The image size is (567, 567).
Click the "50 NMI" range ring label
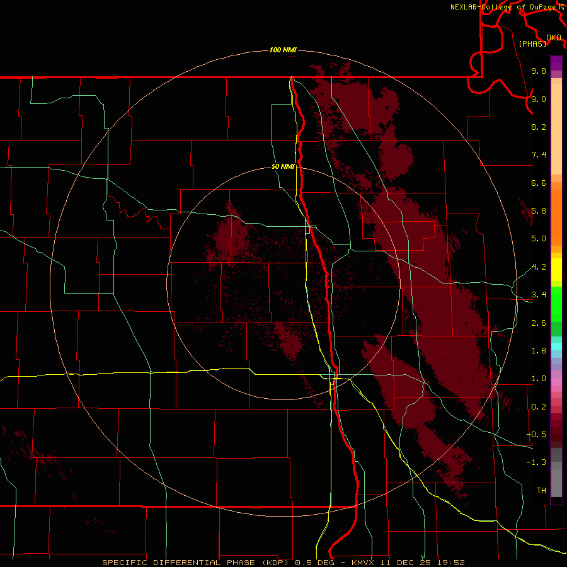point(283,166)
